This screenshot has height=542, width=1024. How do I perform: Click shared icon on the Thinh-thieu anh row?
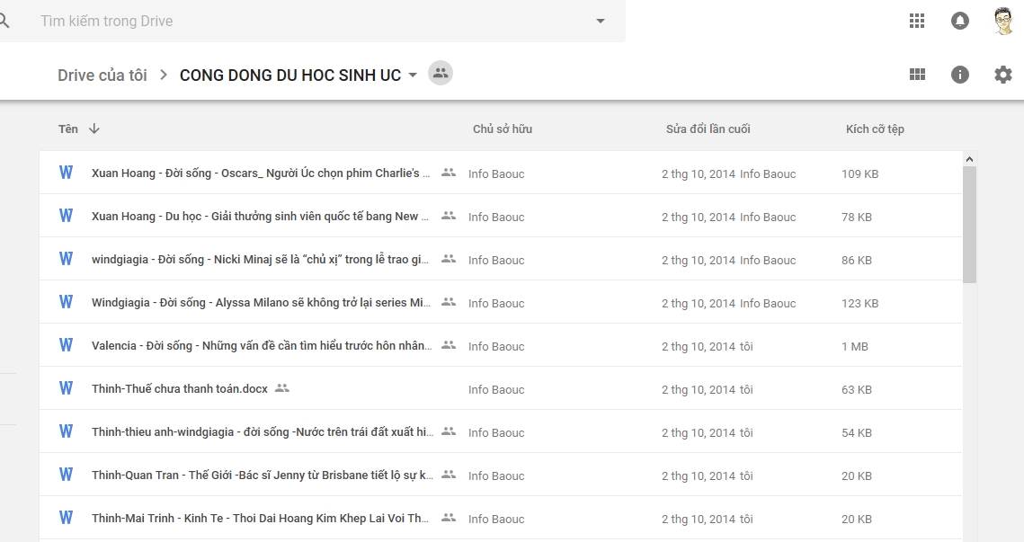click(449, 431)
